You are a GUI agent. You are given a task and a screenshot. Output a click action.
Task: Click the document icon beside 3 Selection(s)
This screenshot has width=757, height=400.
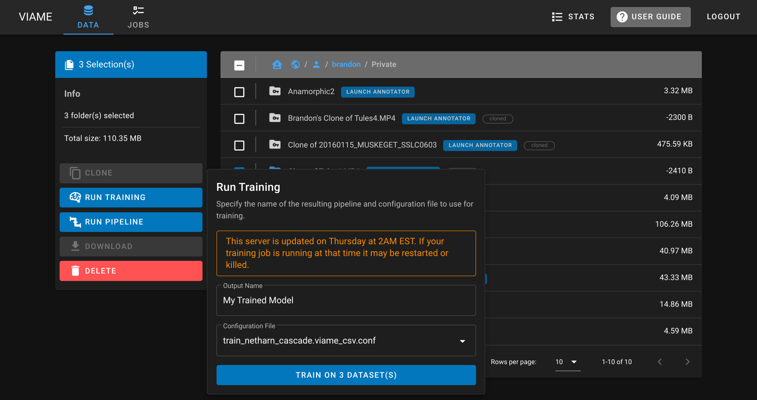coord(69,65)
